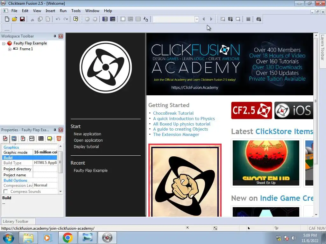Screen dimensions: 326x244
Task: Click the Build and Run icon at toolbar end
Action: point(259,19)
